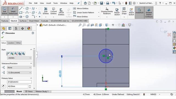
Task: Open the Features ribbon tab
Action: (x=5, y=21)
